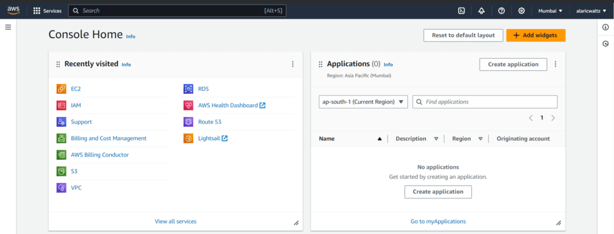Click the VPC service icon
Image resolution: width=614 pixels, height=234 pixels.
[x=61, y=187]
